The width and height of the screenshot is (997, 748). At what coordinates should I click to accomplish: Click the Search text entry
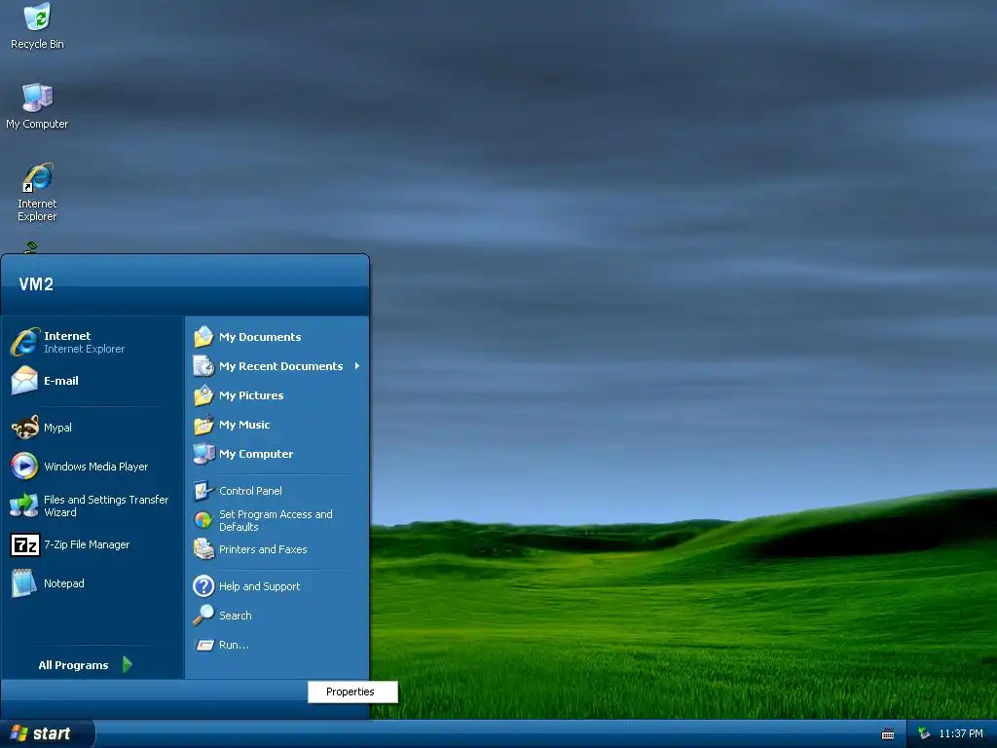point(236,616)
